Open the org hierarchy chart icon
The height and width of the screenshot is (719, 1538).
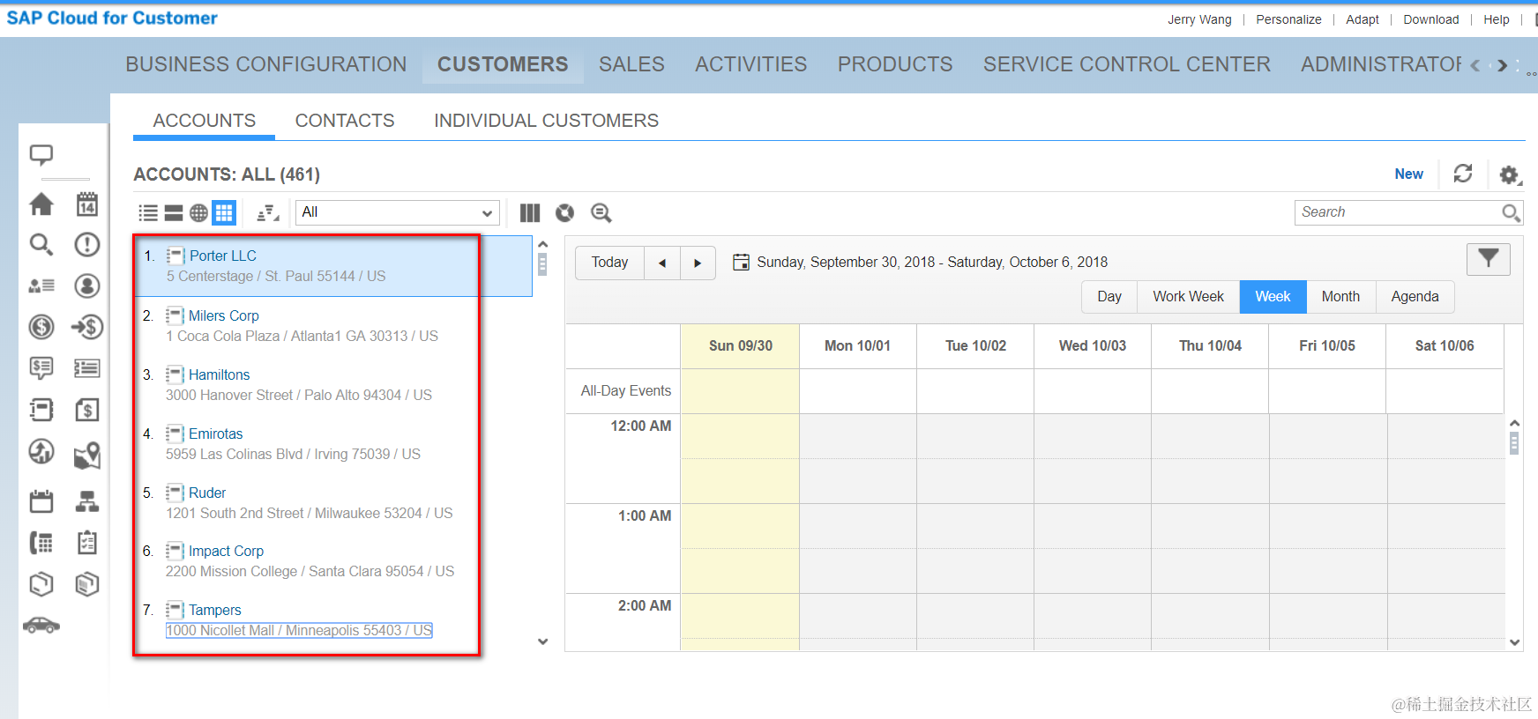[x=86, y=501]
